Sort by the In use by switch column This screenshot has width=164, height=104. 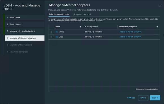click(x=91, y=27)
